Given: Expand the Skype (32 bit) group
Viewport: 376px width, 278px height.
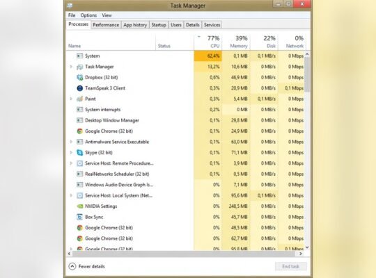Looking at the screenshot, I should (x=71, y=152).
